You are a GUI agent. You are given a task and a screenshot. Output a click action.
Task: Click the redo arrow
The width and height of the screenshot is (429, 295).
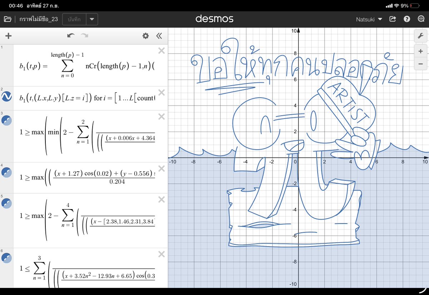tap(84, 36)
